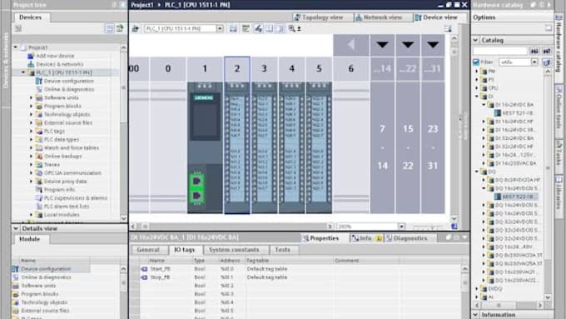This screenshot has height=319, width=566.
Task: Click the show module labels toolbar icon
Action: pos(246,28)
